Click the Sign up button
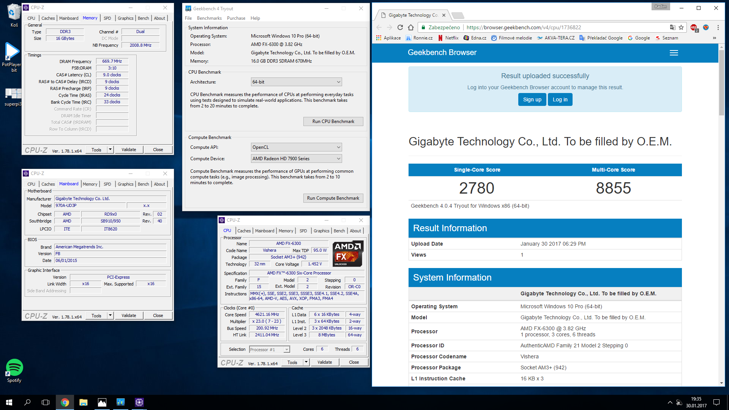Image resolution: width=729 pixels, height=410 pixels. click(x=532, y=99)
